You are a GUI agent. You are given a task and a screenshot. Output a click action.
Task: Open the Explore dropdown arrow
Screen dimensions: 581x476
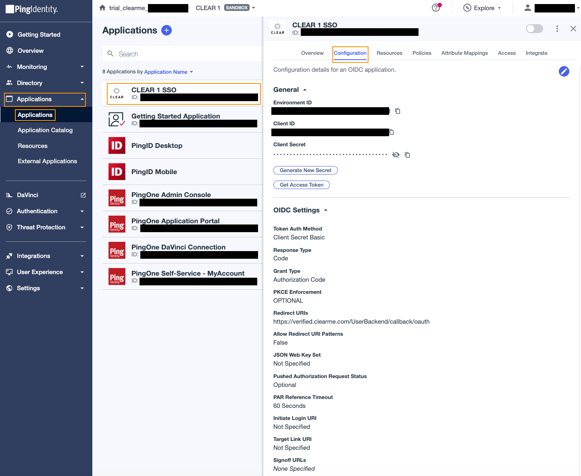point(499,8)
